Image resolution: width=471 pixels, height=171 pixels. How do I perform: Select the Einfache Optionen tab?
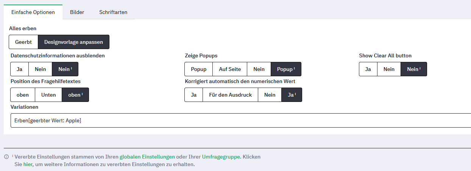click(x=33, y=12)
